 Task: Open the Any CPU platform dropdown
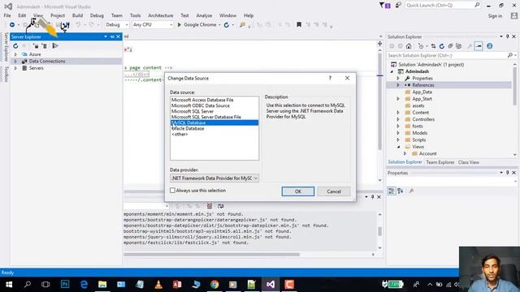point(153,25)
